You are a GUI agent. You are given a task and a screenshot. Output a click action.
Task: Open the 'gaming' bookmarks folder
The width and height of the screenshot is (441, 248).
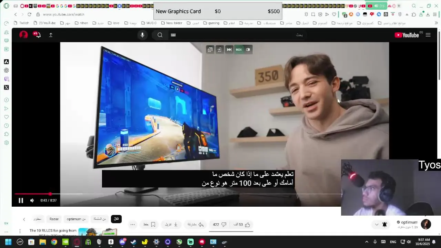point(211,23)
